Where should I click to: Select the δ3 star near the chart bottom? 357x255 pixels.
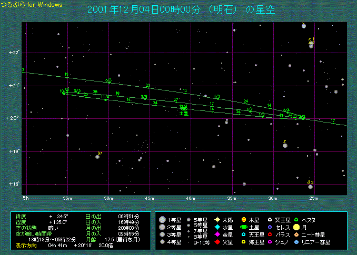[310, 186]
